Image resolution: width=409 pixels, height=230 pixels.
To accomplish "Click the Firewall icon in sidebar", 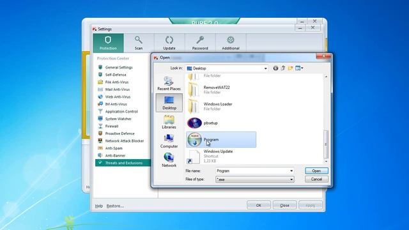I will [100, 126].
